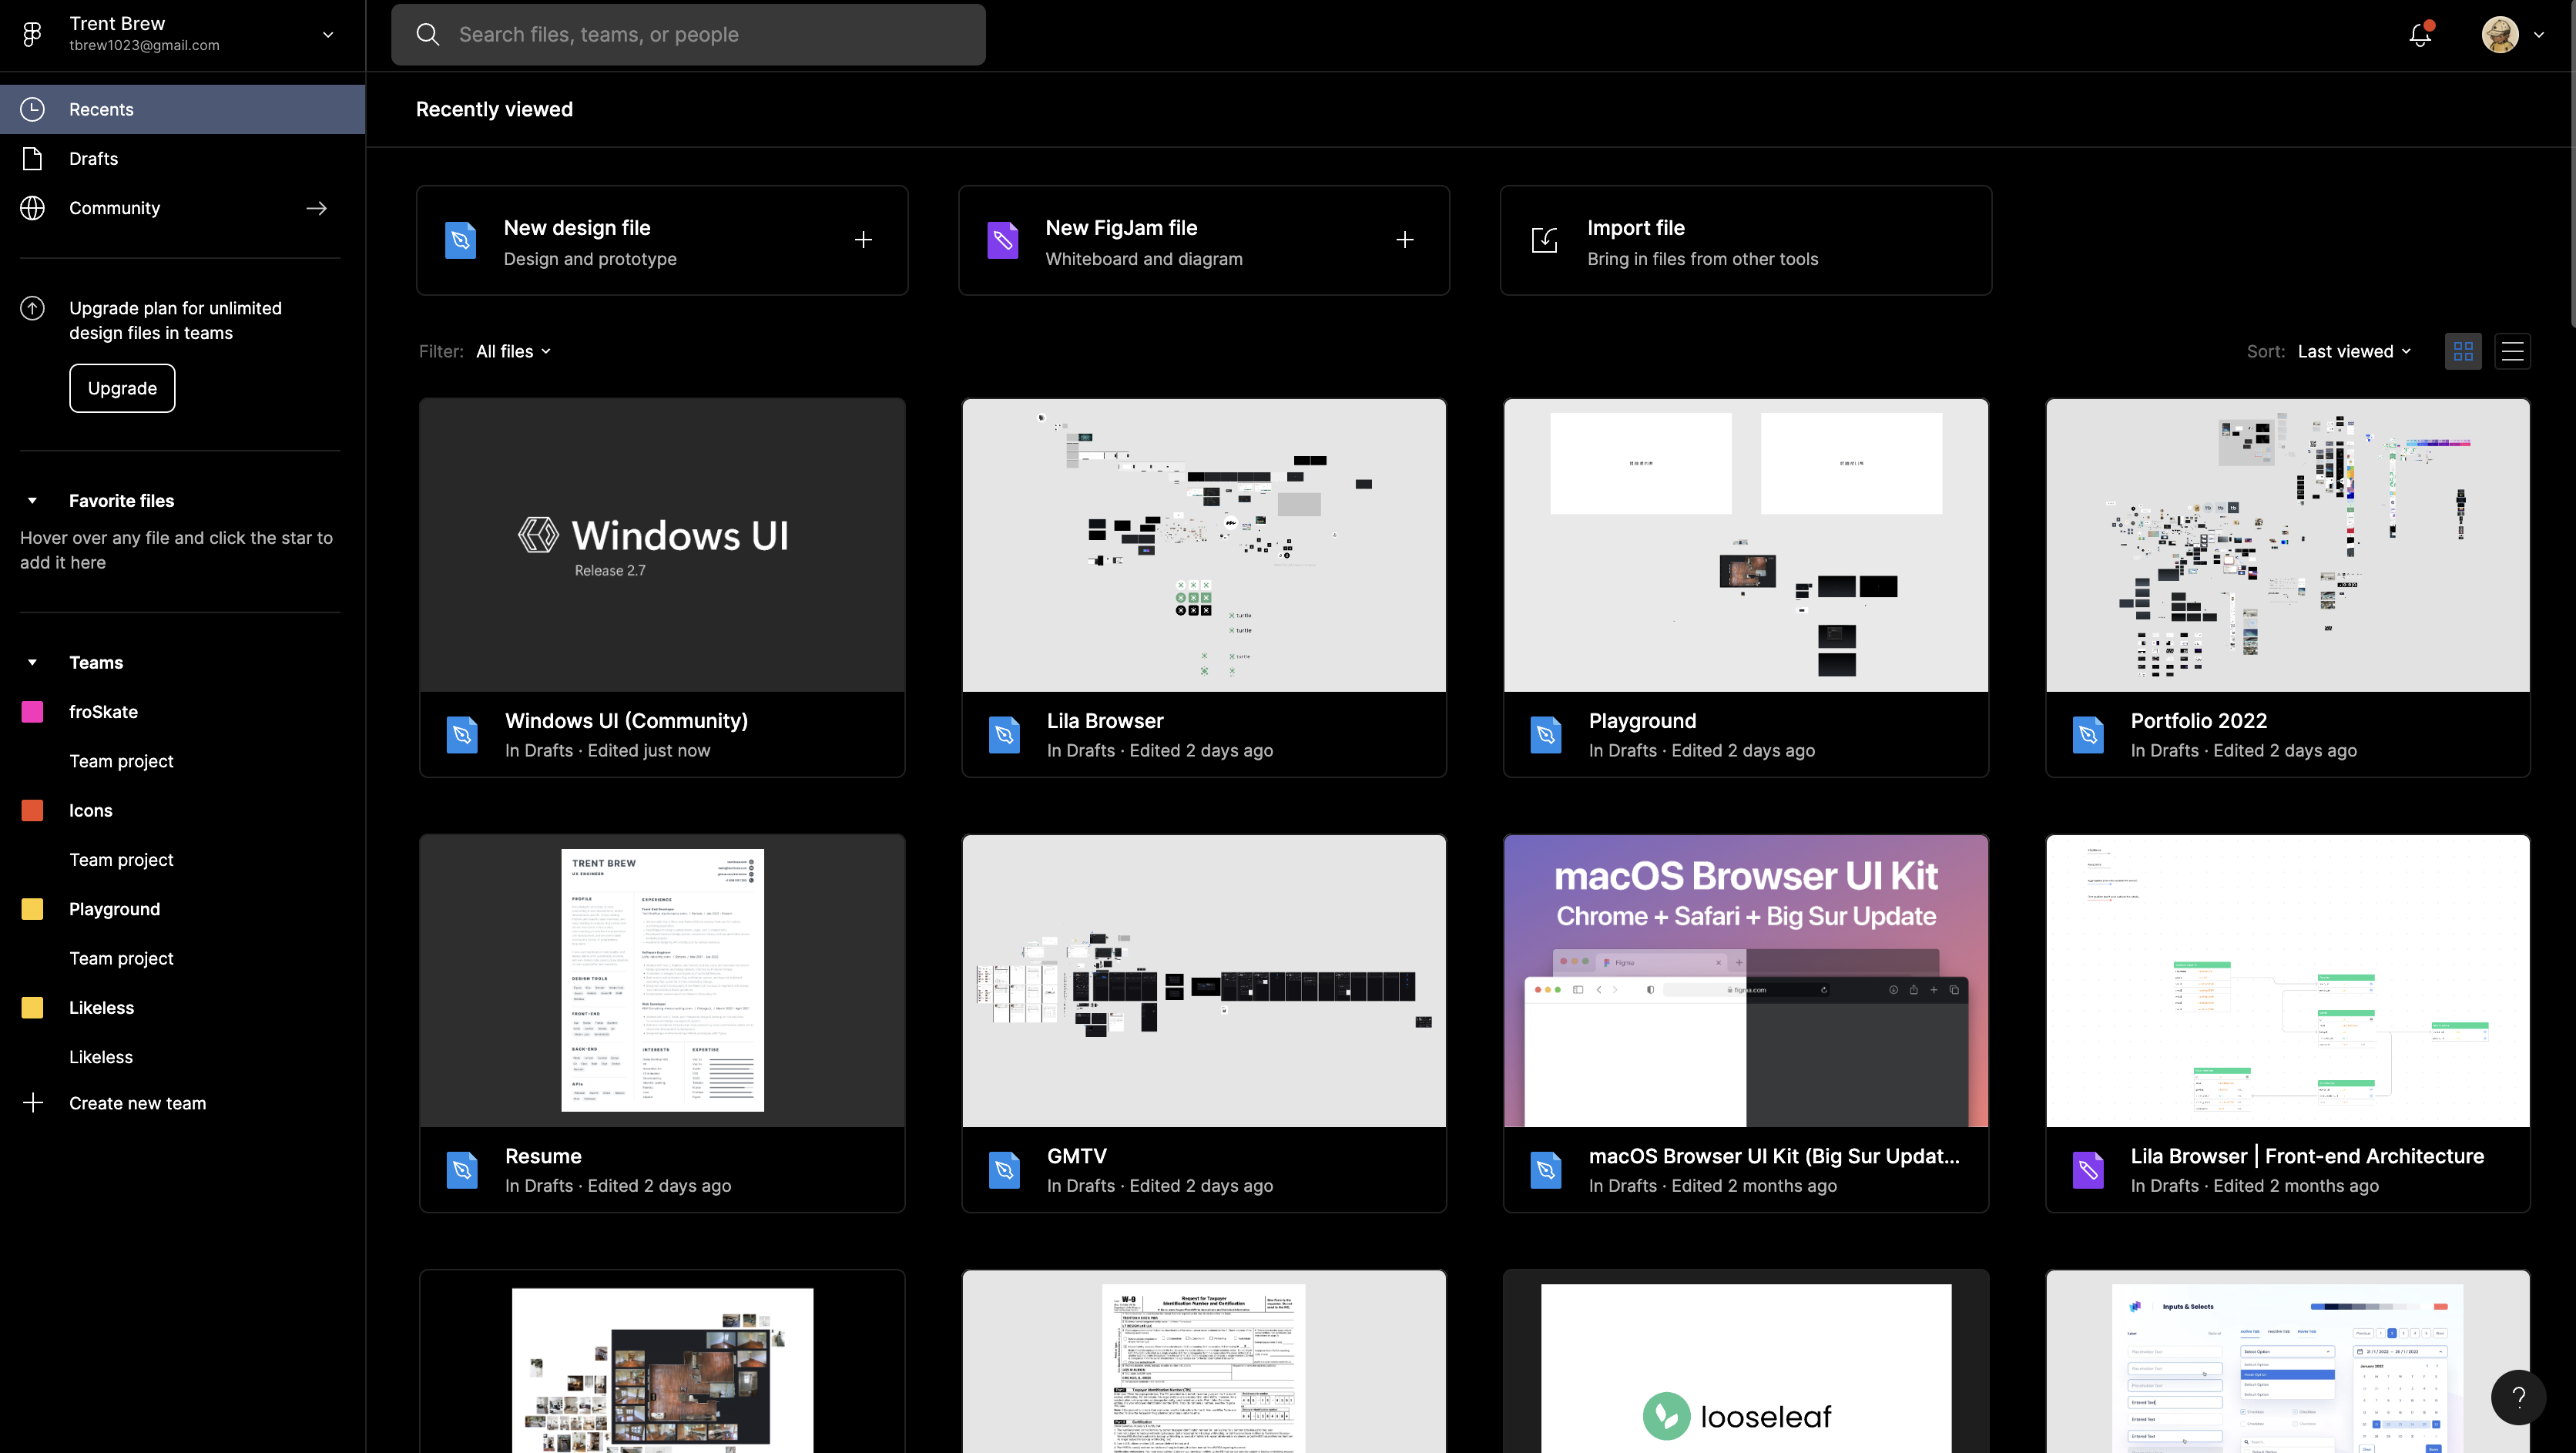
Task: Open the Portfolio 2022 file thumbnail
Action: point(2287,544)
